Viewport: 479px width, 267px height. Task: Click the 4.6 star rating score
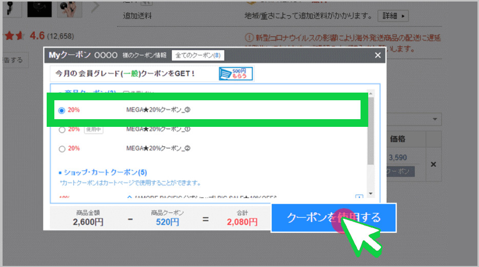coord(37,36)
